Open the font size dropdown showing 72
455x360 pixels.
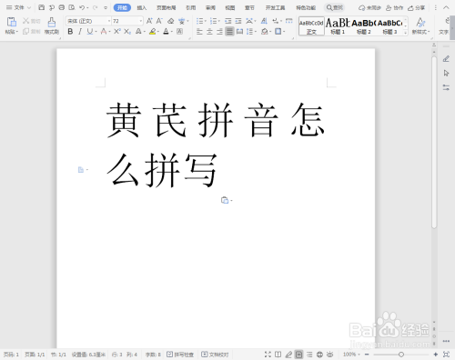pos(140,21)
